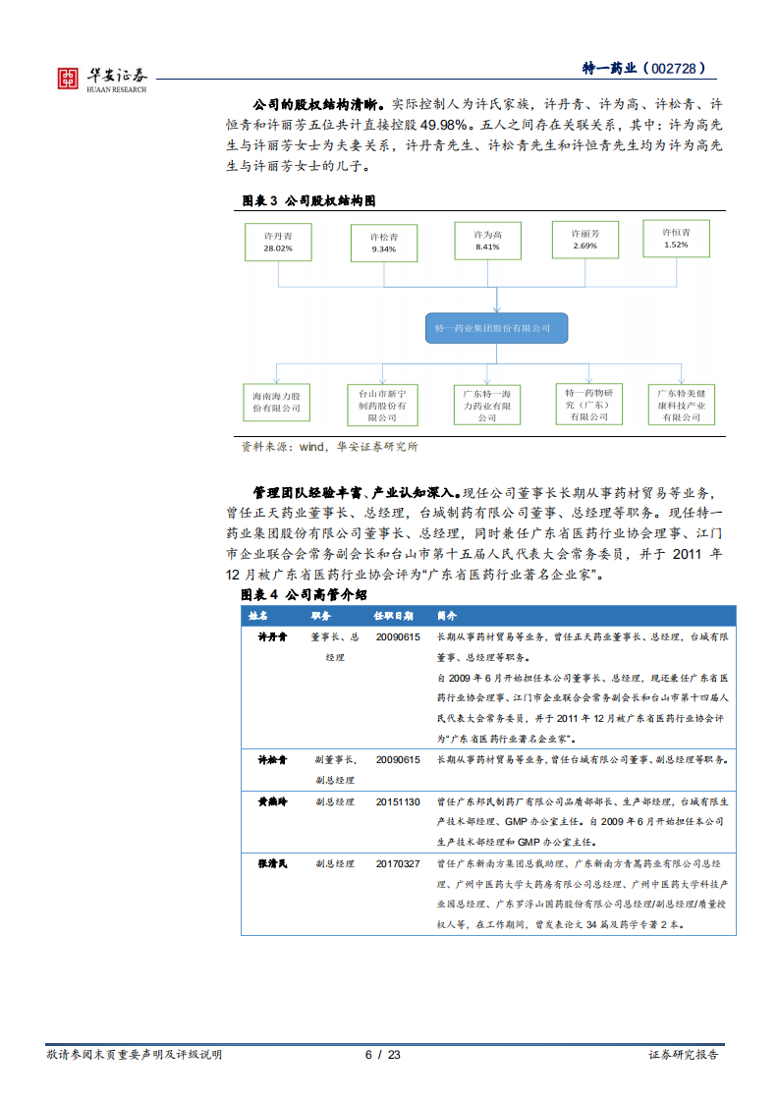The image size is (779, 1102).
Task: Select the chart box 许丽芳 2.69%
Action: tap(584, 240)
